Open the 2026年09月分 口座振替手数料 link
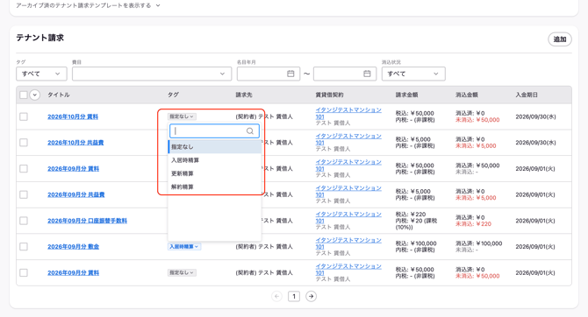588x317 pixels. coord(88,221)
